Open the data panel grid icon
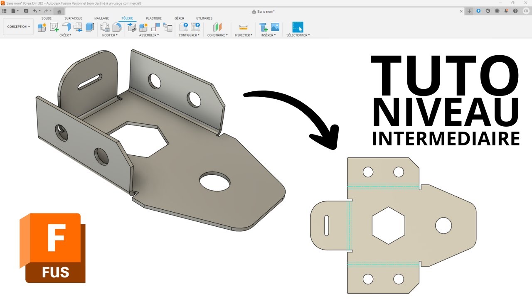The height and width of the screenshot is (299, 532). point(5,11)
